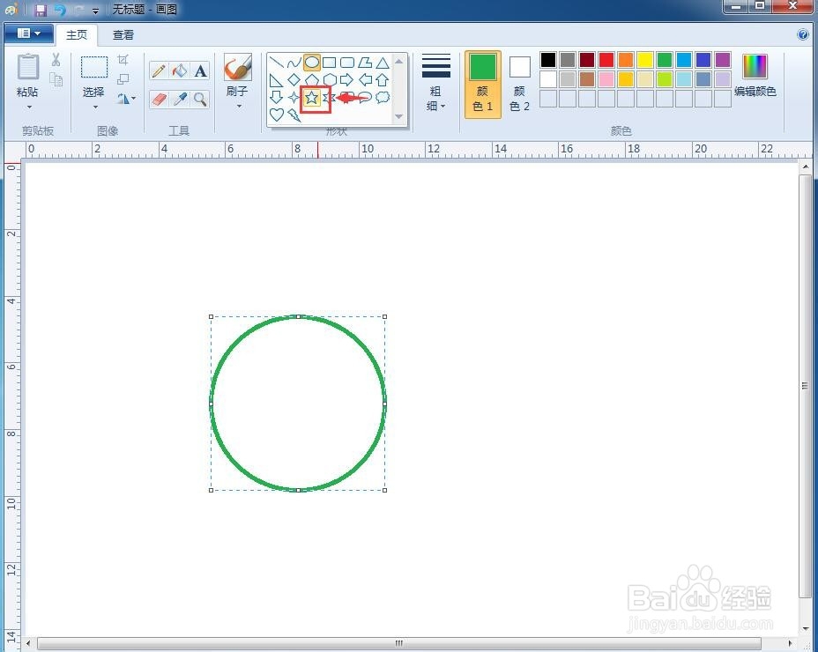Click the Brushes (刷子) icon
This screenshot has height=652, width=818.
click(238, 67)
